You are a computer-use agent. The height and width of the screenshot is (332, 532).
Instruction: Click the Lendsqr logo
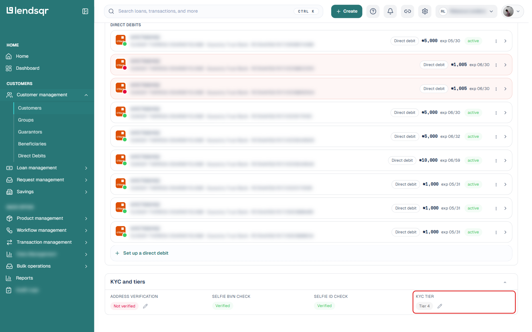pos(28,11)
